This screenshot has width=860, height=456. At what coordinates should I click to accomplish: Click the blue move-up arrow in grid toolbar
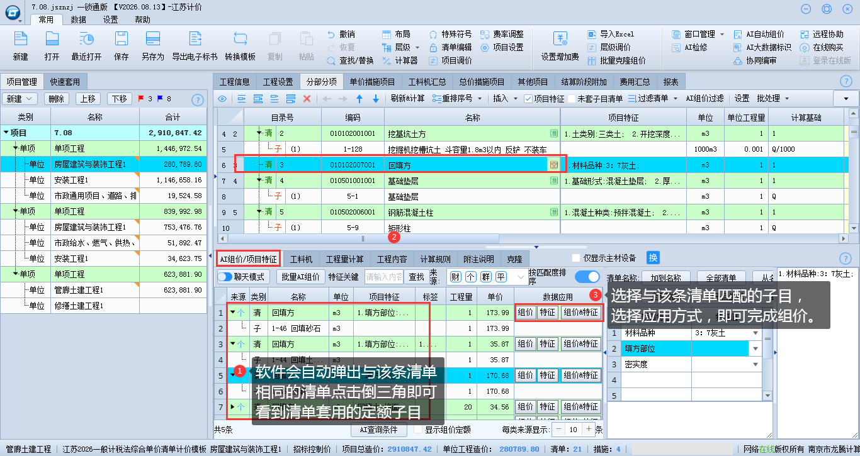(359, 99)
